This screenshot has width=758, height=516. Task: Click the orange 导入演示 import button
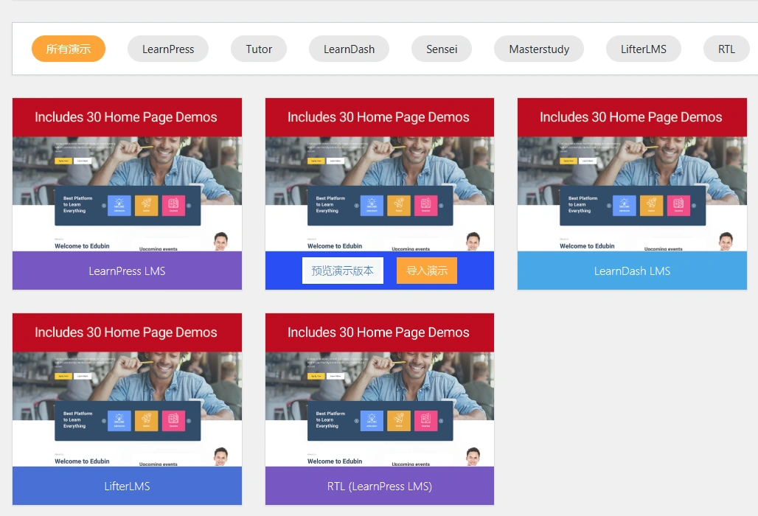tap(426, 270)
